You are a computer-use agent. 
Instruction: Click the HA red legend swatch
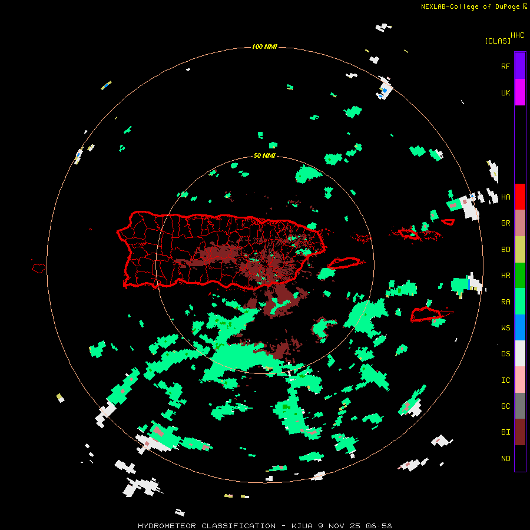point(520,197)
